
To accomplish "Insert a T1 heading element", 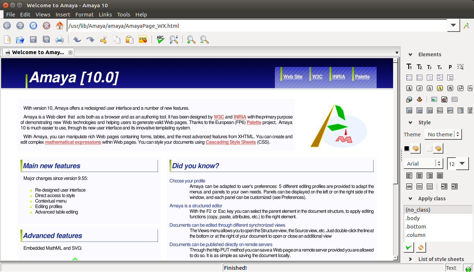I will [409, 67].
